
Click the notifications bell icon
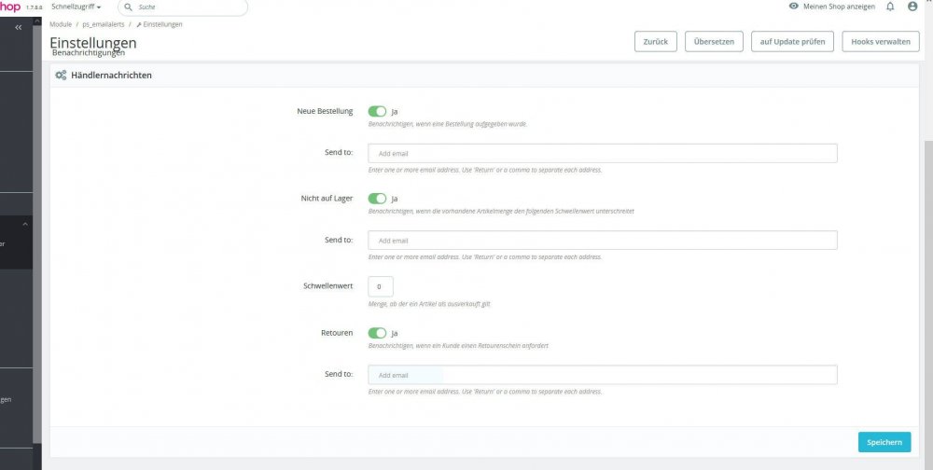(x=890, y=7)
